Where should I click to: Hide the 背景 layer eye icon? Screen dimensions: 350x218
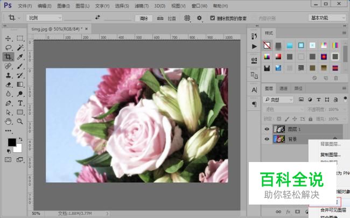(x=267, y=139)
